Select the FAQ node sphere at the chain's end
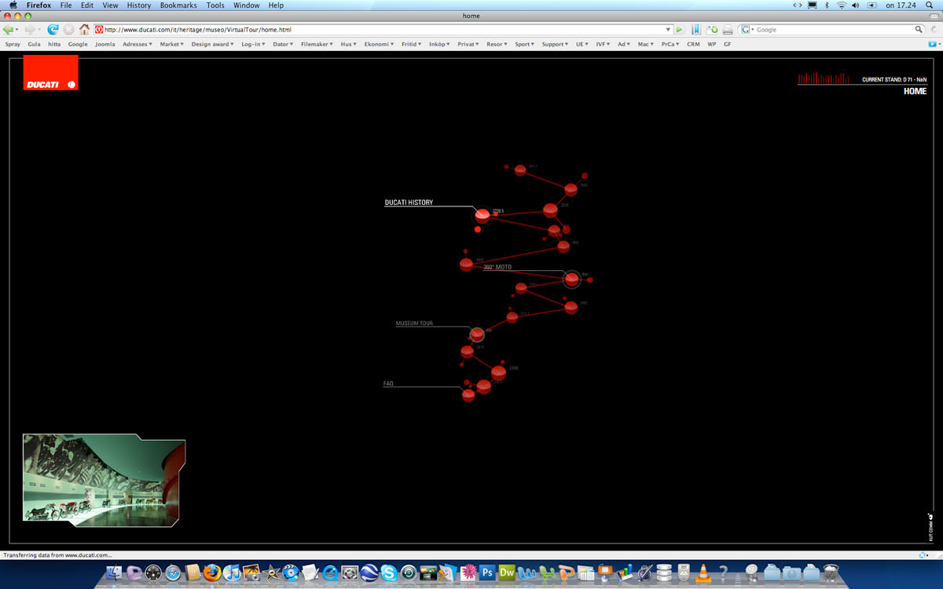Image resolution: width=943 pixels, height=589 pixels. coord(468,395)
